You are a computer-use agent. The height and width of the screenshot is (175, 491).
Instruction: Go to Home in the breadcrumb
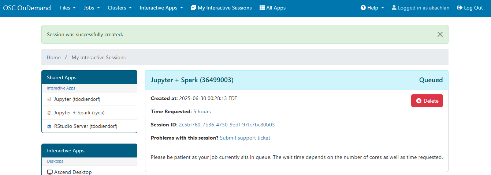pyautogui.click(x=54, y=57)
